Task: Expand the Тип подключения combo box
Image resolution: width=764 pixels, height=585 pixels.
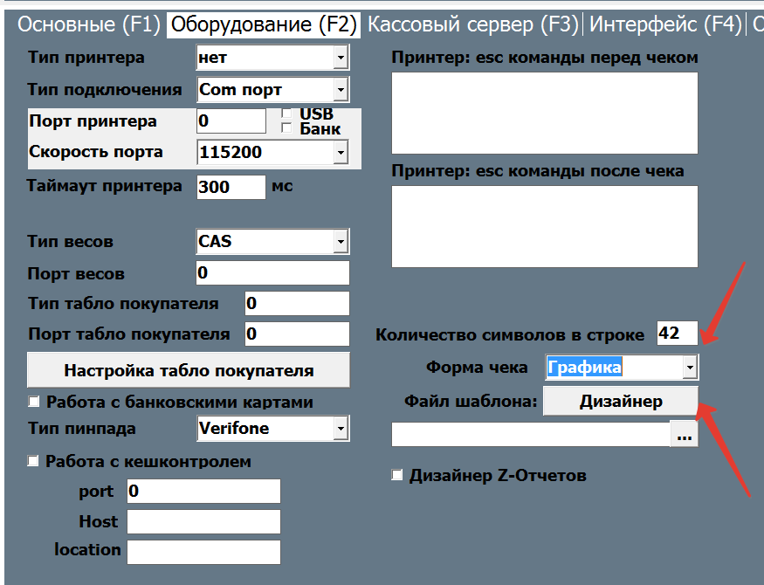Action: (x=340, y=90)
